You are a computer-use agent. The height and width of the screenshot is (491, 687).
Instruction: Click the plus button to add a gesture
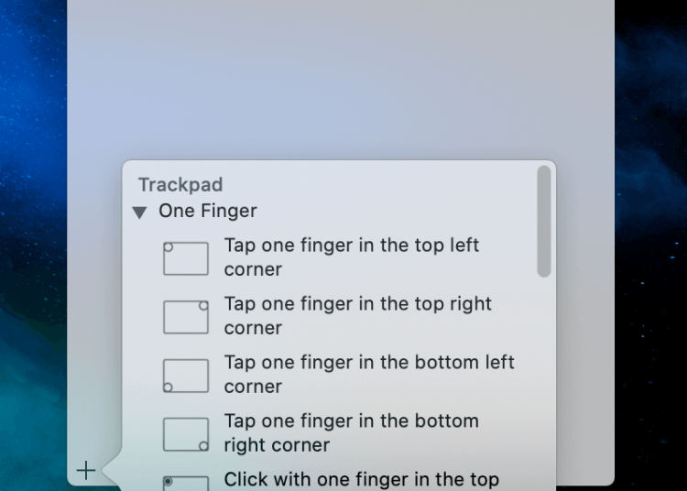click(x=85, y=471)
